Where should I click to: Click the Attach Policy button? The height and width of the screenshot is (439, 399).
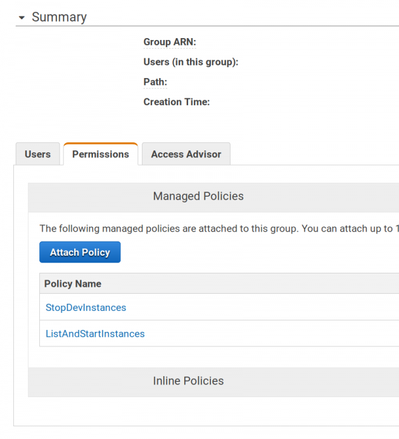click(80, 252)
